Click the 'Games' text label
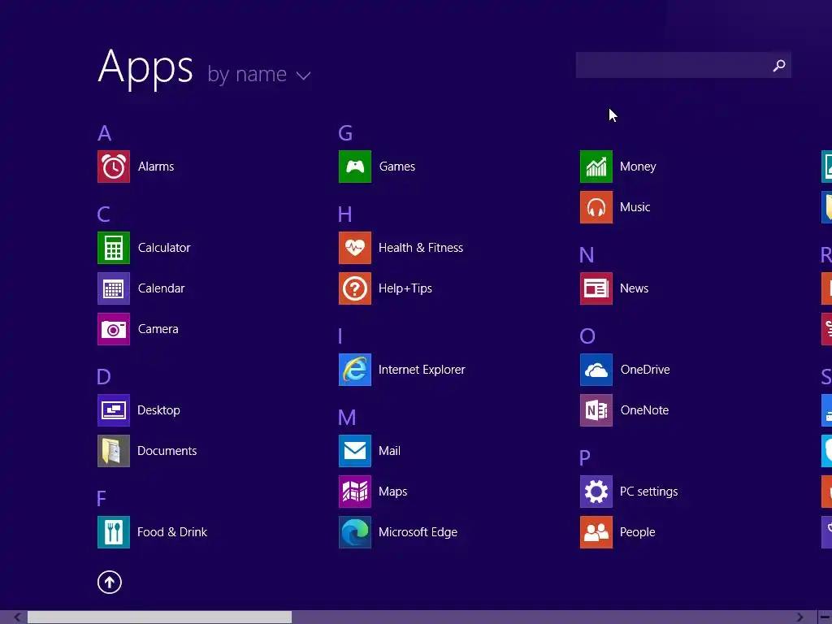This screenshot has height=624, width=832. [x=396, y=167]
